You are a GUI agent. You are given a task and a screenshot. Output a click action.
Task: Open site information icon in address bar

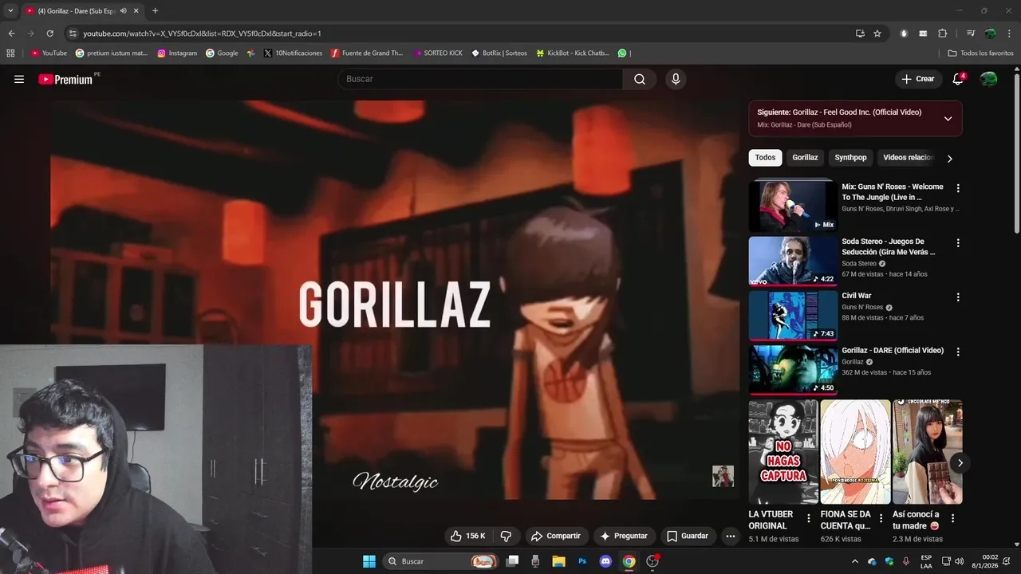73,33
